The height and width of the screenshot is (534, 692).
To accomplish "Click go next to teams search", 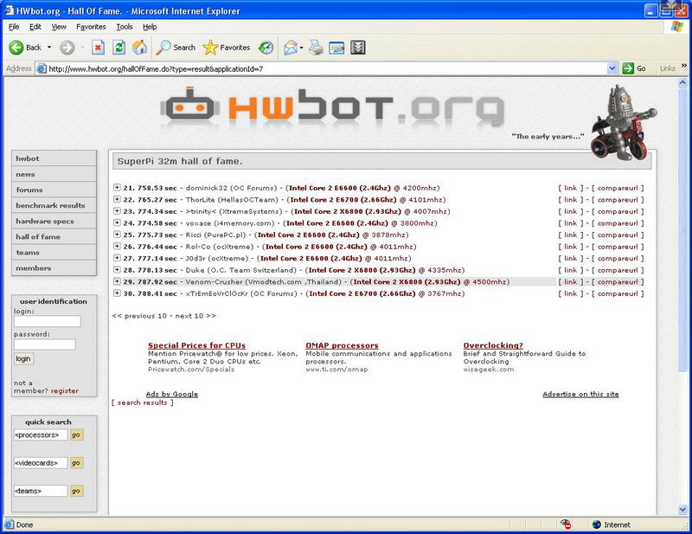I will (x=76, y=491).
